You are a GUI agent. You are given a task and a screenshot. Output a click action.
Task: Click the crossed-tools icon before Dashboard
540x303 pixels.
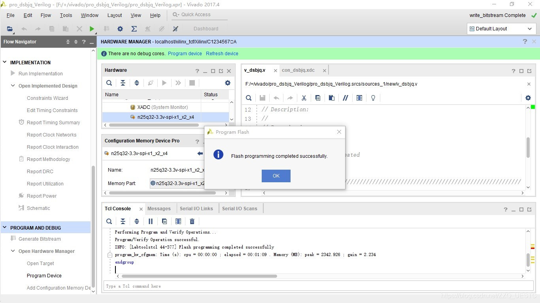click(x=176, y=29)
